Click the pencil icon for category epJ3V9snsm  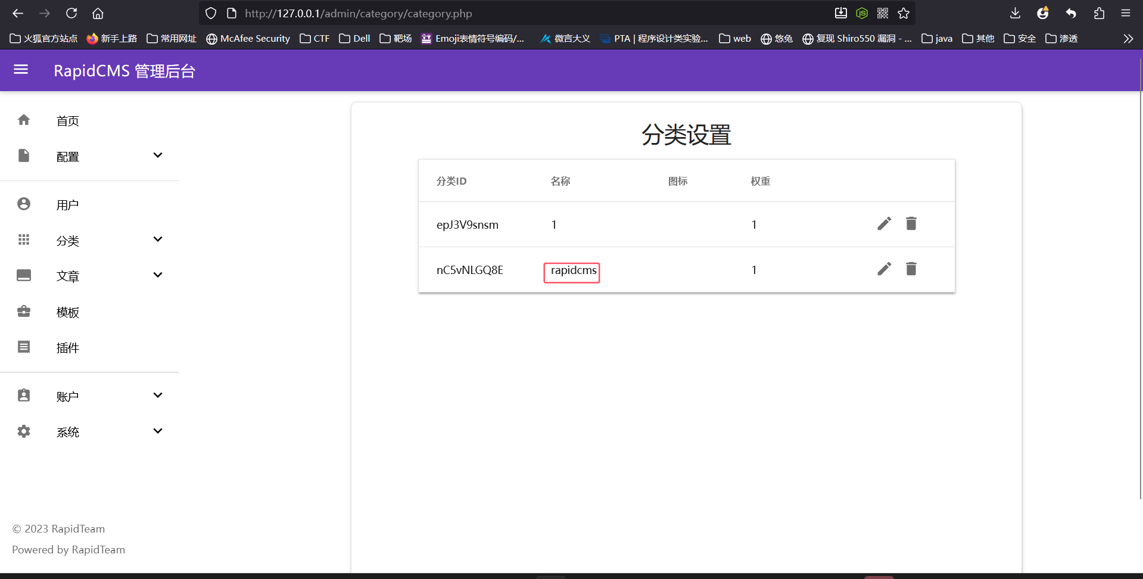click(x=884, y=223)
